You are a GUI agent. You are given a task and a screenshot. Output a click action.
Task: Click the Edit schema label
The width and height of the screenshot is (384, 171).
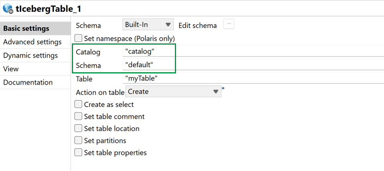[x=198, y=25]
